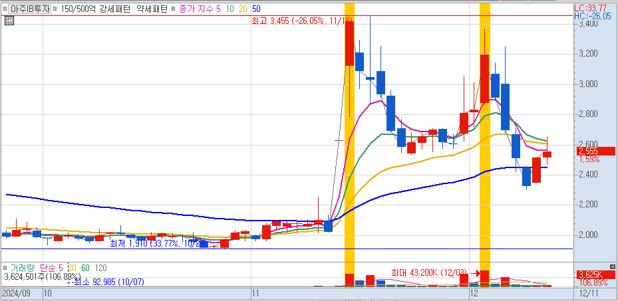Click the 3,000 price axis label
The image size is (618, 301).
(588, 84)
